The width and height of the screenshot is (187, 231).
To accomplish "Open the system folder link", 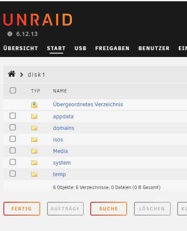I will click(x=62, y=163).
